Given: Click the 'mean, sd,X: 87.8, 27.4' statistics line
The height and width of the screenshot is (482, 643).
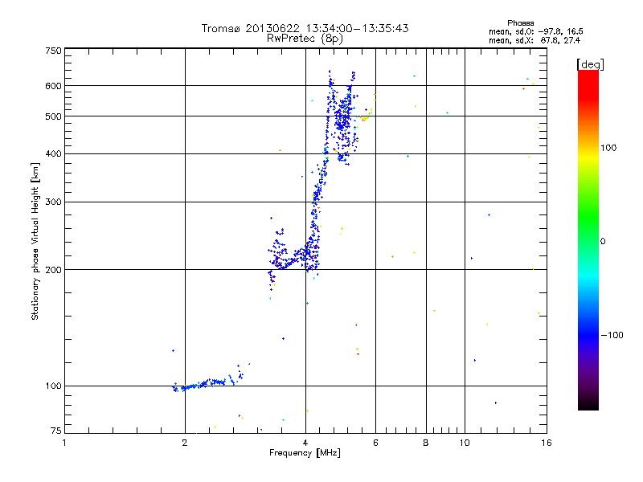Looking at the screenshot, I should pos(534,40).
